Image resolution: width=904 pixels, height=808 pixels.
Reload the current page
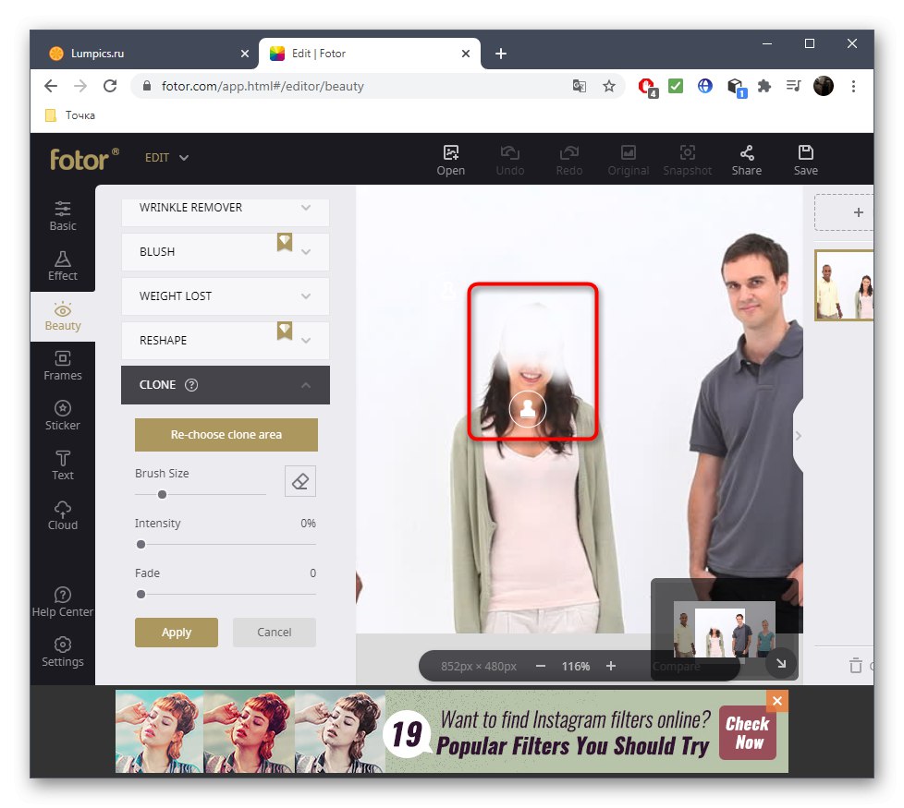(x=110, y=86)
